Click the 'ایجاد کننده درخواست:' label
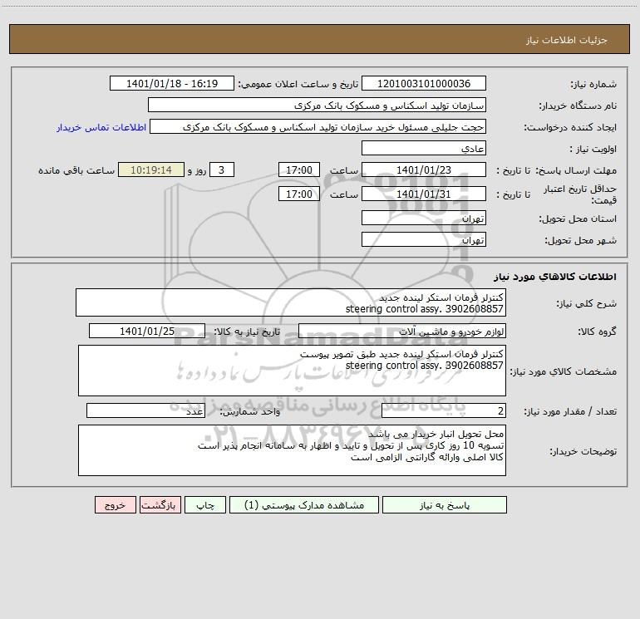 pos(570,128)
